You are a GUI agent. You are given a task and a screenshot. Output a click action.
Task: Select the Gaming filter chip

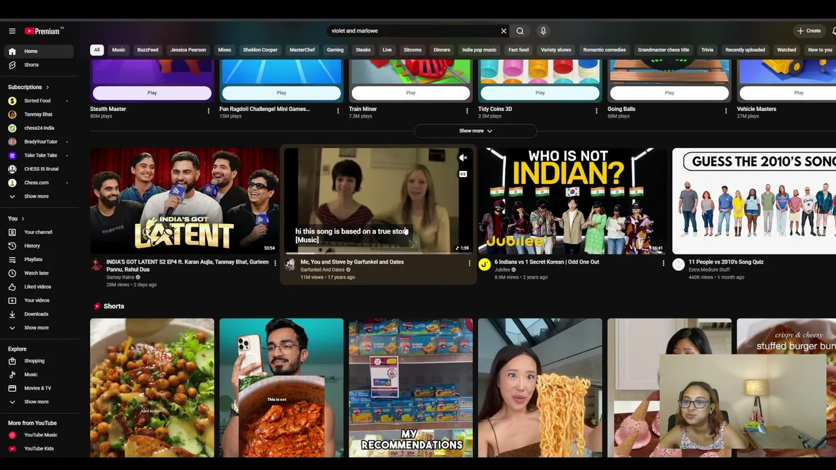click(x=335, y=50)
